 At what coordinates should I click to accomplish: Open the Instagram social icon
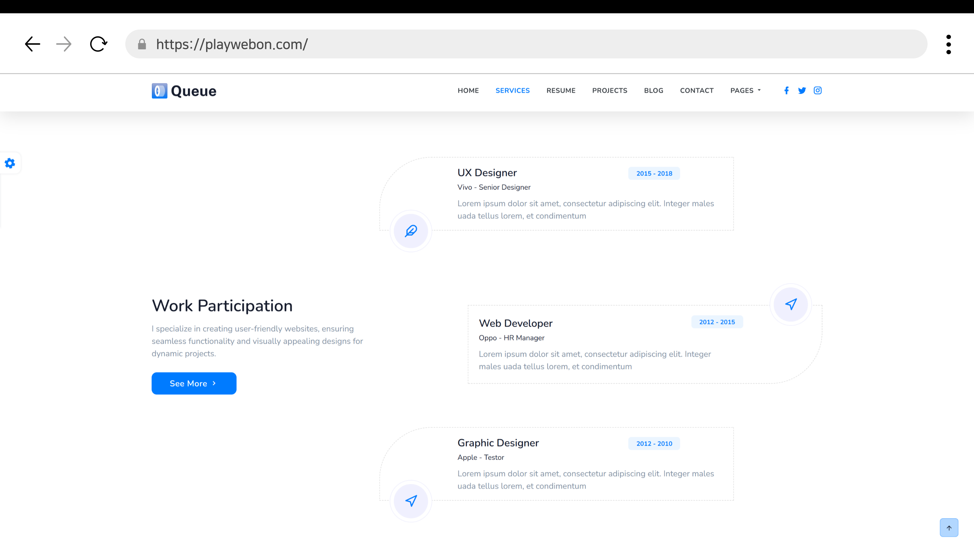coord(818,90)
